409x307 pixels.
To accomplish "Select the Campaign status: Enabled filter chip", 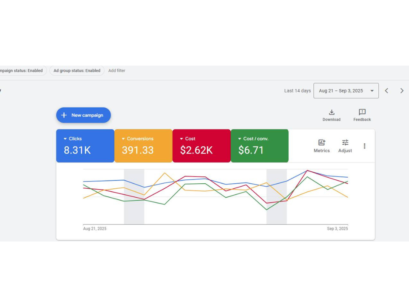I will pyautogui.click(x=20, y=70).
